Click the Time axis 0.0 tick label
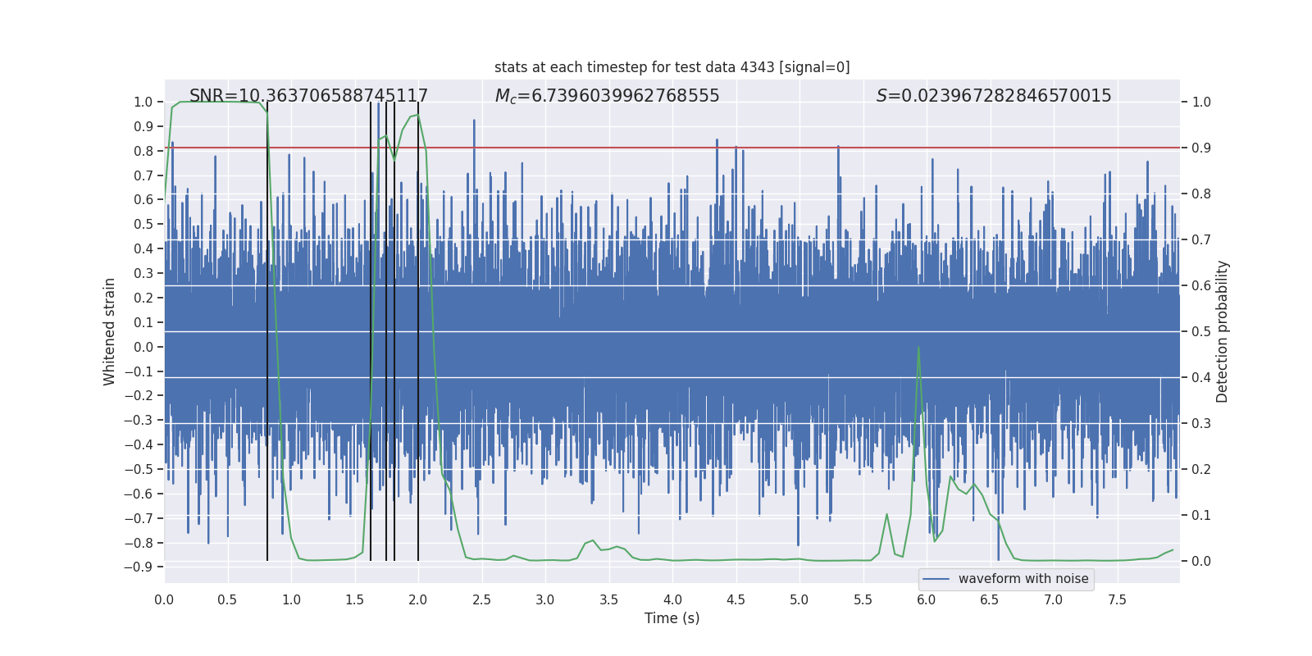The height and width of the screenshot is (656, 1312). coord(164,599)
